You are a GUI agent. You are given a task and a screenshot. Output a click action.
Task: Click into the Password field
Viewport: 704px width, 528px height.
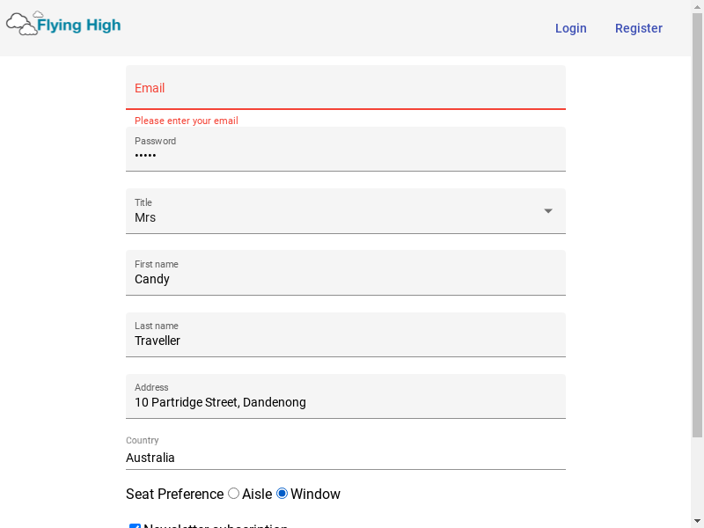346,149
